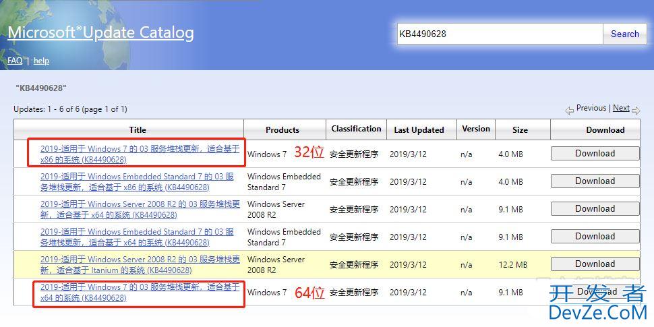
Task: Sort by the Classification column header
Action: pos(356,129)
